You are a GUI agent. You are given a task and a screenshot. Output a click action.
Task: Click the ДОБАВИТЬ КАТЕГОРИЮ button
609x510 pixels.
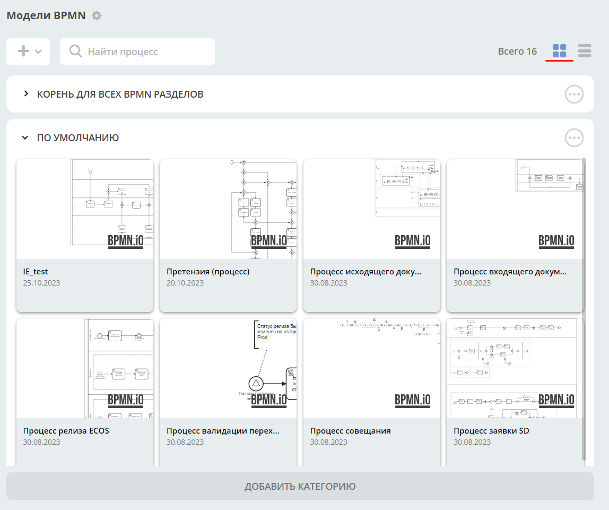[300, 486]
